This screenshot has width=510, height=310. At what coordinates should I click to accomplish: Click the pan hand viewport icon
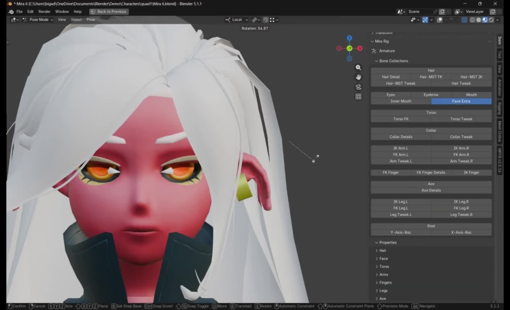(x=358, y=77)
